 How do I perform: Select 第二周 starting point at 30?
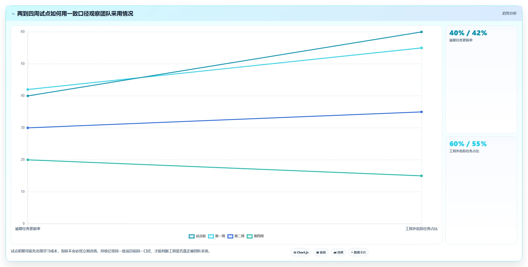tap(28, 128)
